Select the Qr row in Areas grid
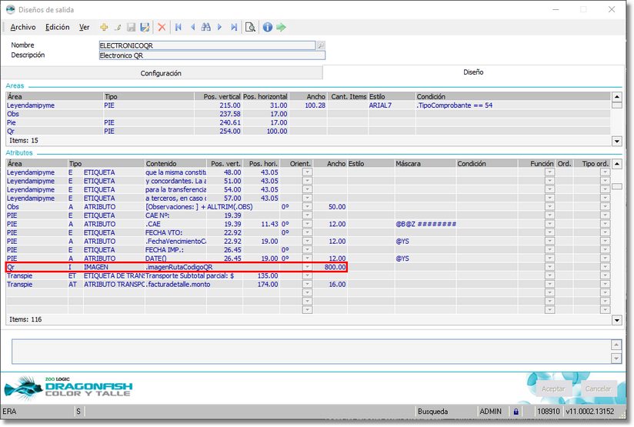This screenshot has height=427, width=634. point(308,131)
